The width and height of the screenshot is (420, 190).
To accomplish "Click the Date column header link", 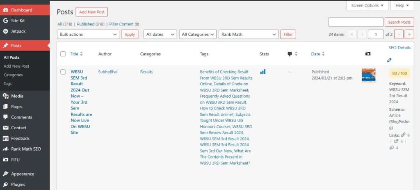I will click(315, 54).
